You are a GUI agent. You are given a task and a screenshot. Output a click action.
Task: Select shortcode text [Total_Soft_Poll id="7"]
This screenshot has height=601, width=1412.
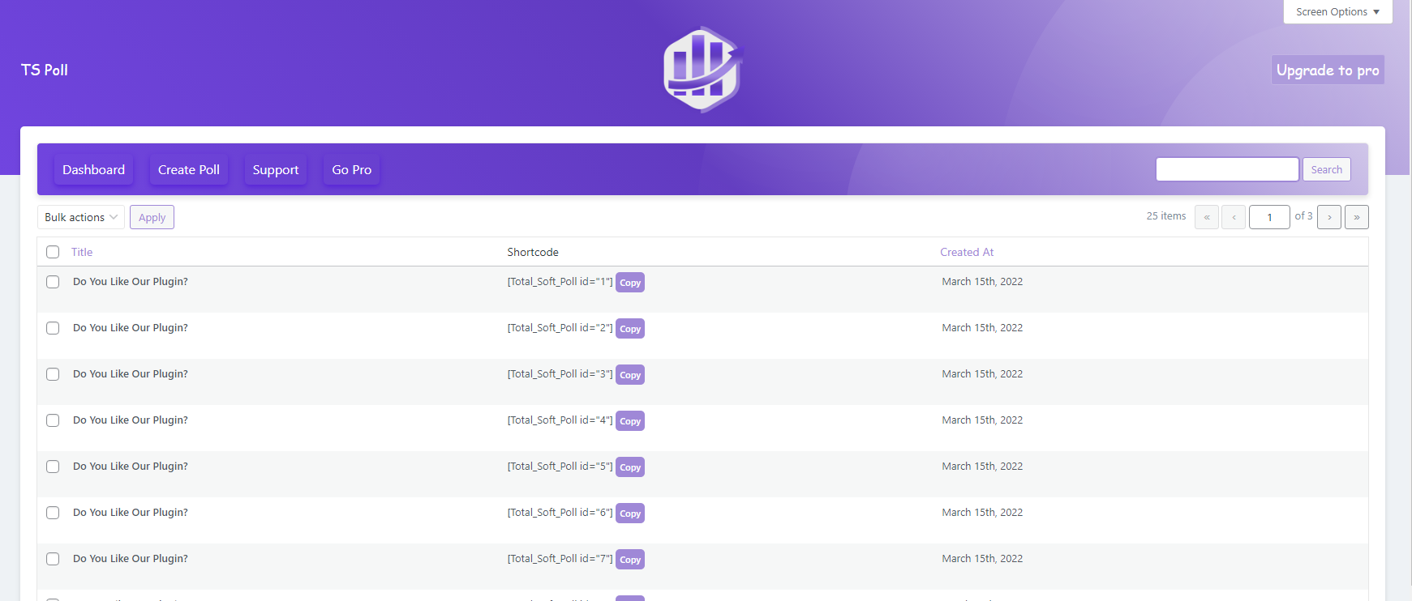[x=560, y=559]
